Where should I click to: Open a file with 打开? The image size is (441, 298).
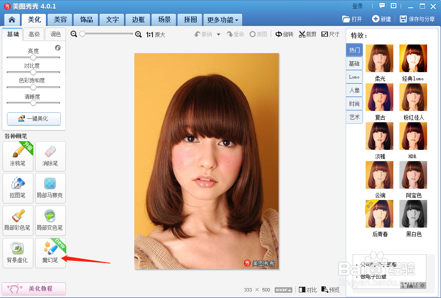[352, 19]
